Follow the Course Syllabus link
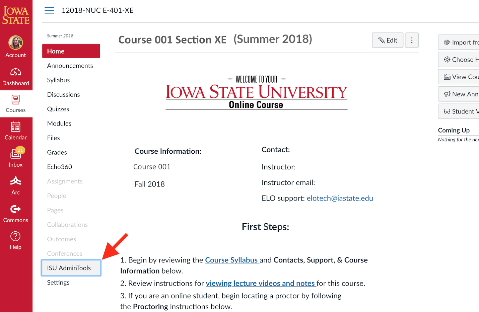 [x=231, y=260]
